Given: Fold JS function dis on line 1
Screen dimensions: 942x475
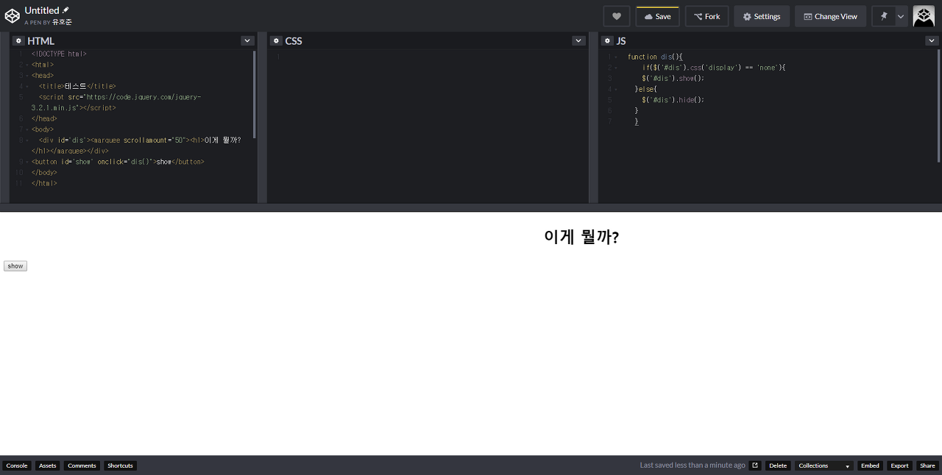Looking at the screenshot, I should (x=616, y=57).
